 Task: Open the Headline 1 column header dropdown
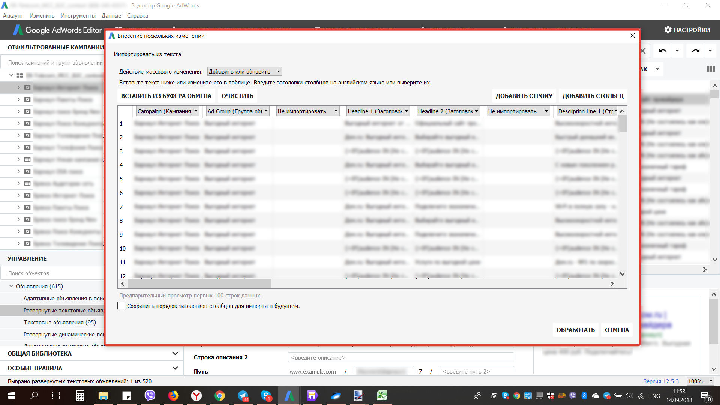tap(378, 111)
